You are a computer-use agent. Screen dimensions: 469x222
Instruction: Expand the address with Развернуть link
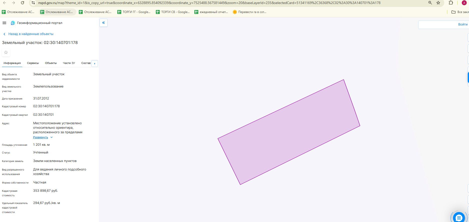pyautogui.click(x=41, y=137)
